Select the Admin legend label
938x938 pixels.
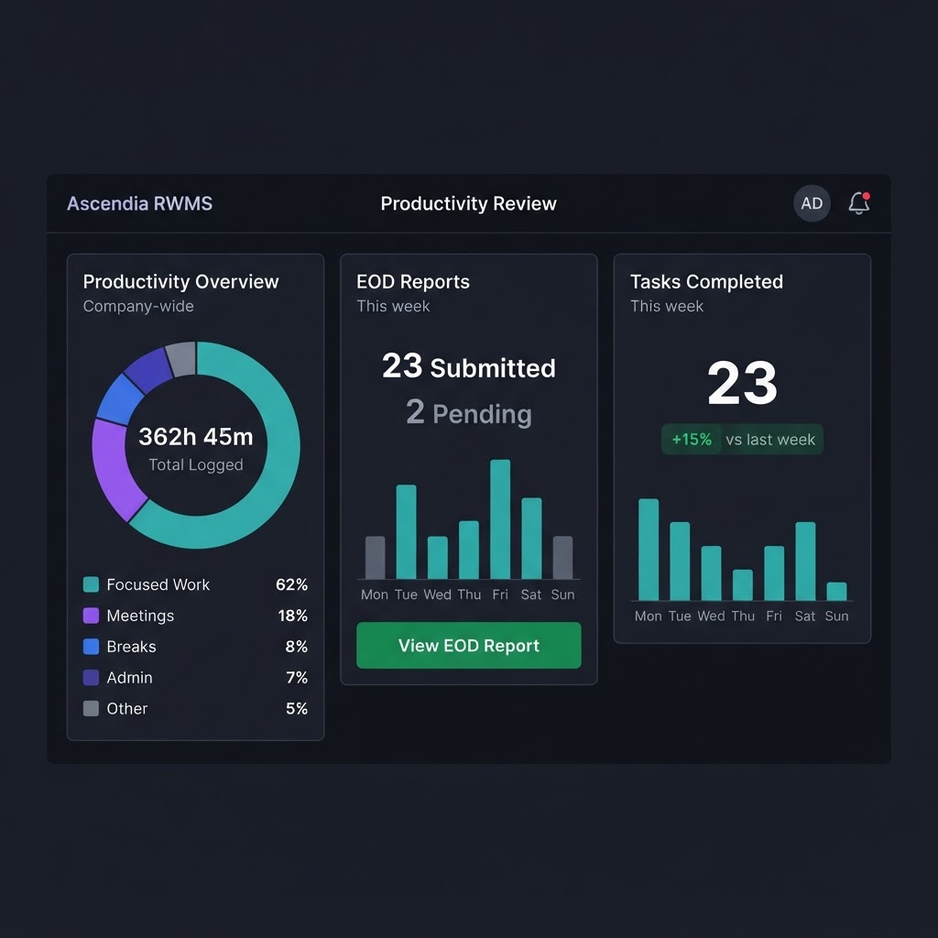[x=129, y=678]
